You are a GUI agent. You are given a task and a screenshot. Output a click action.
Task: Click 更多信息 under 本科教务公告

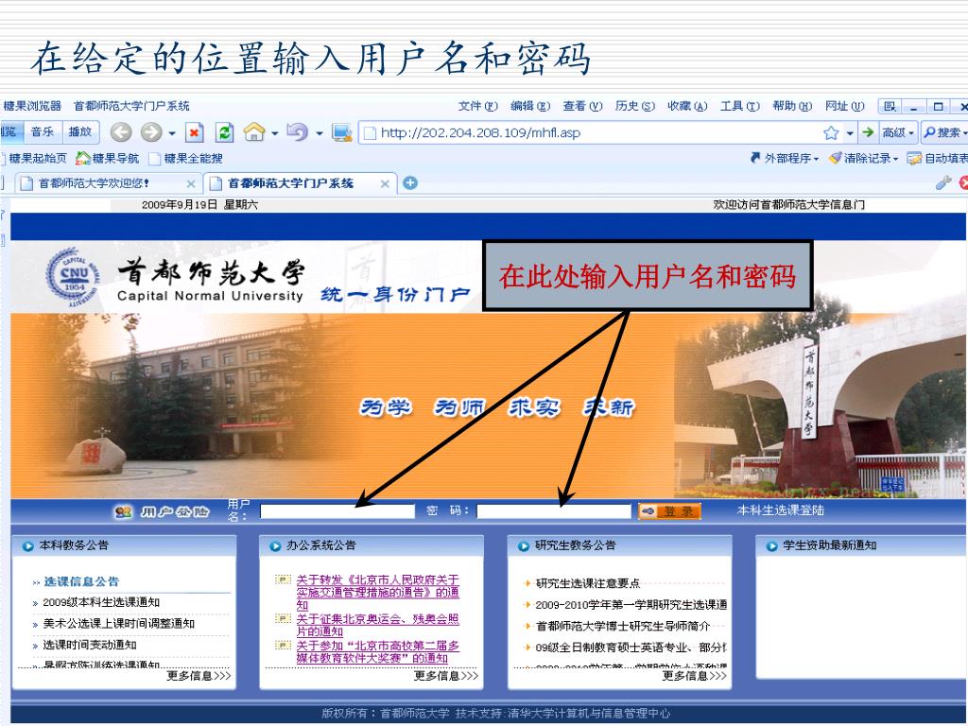click(199, 676)
